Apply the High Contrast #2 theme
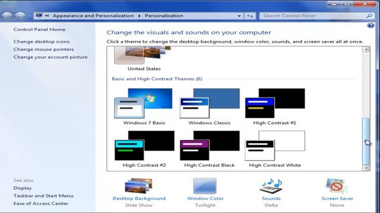The height and width of the screenshot is (213, 380). click(x=144, y=149)
